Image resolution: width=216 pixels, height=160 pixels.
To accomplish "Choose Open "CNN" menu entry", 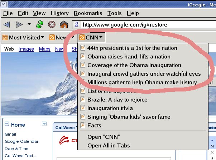I will coord(143,137).
